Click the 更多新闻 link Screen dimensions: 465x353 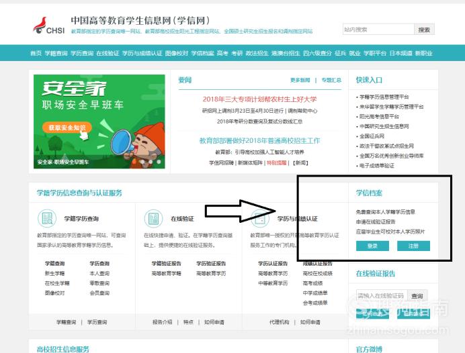pyautogui.click(x=300, y=80)
